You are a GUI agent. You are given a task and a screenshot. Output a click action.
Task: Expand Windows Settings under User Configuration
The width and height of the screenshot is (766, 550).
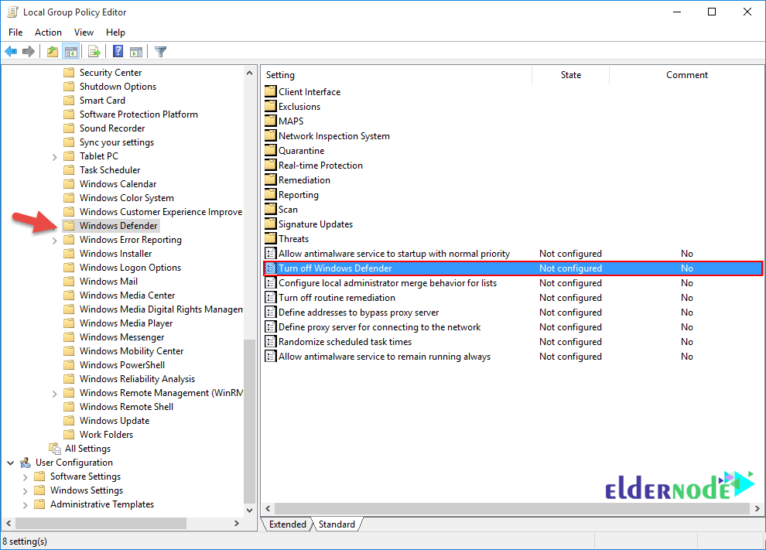25,491
